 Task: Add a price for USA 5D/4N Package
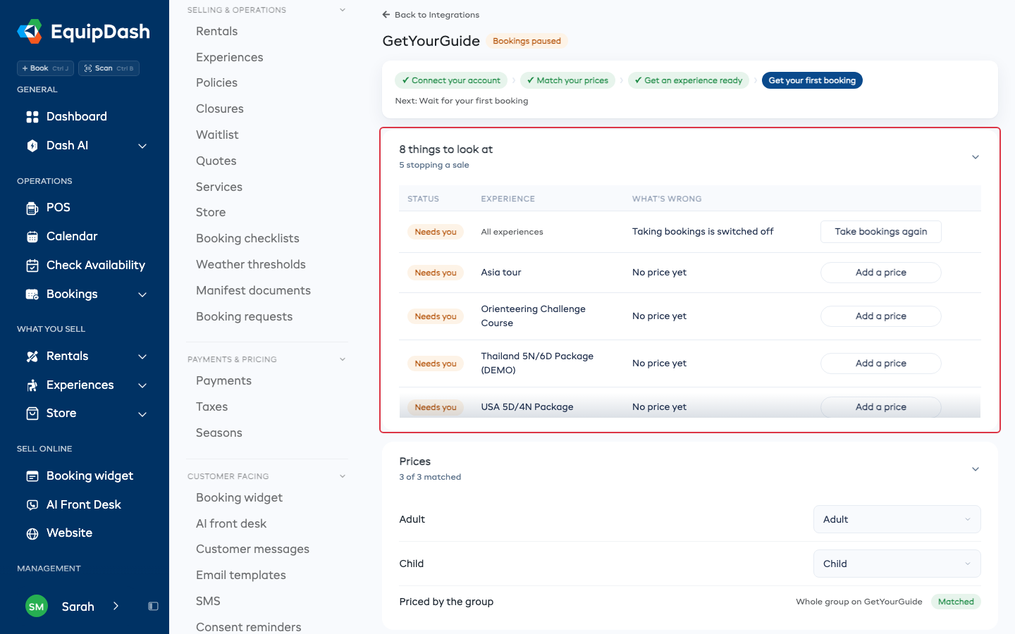881,407
